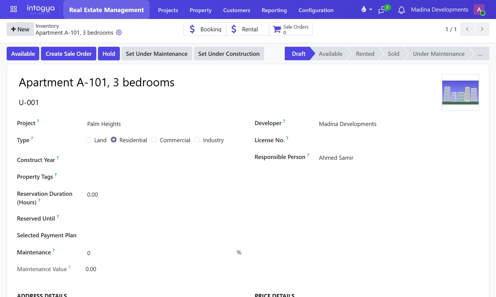The height and width of the screenshot is (297, 496).
Task: Open the Projects menu
Action: pos(168,10)
